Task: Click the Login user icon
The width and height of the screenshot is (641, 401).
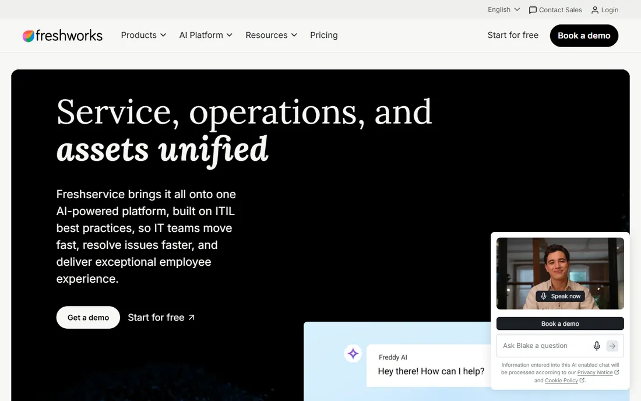Action: point(595,10)
